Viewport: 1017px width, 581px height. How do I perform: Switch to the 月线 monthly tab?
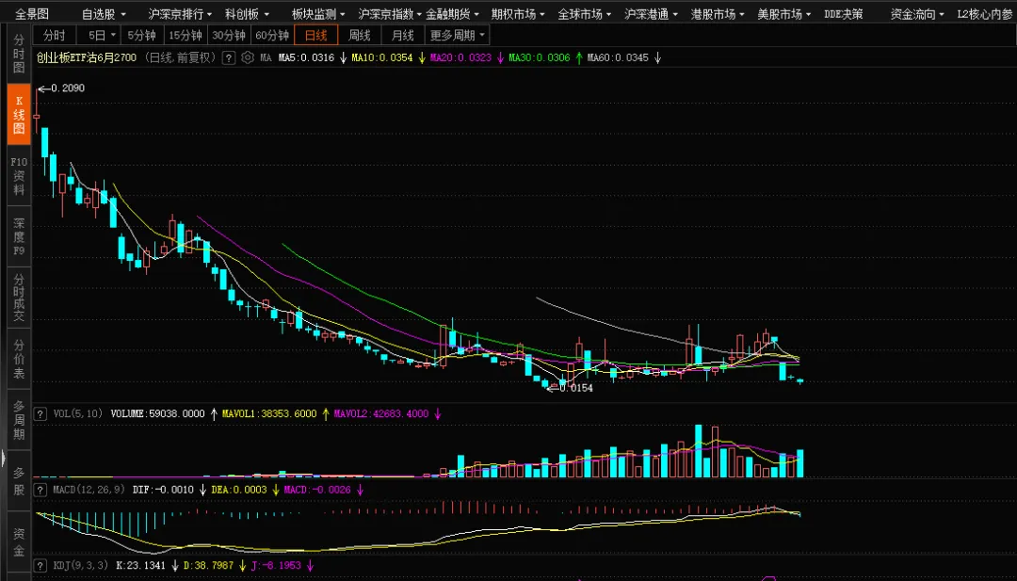click(x=403, y=35)
